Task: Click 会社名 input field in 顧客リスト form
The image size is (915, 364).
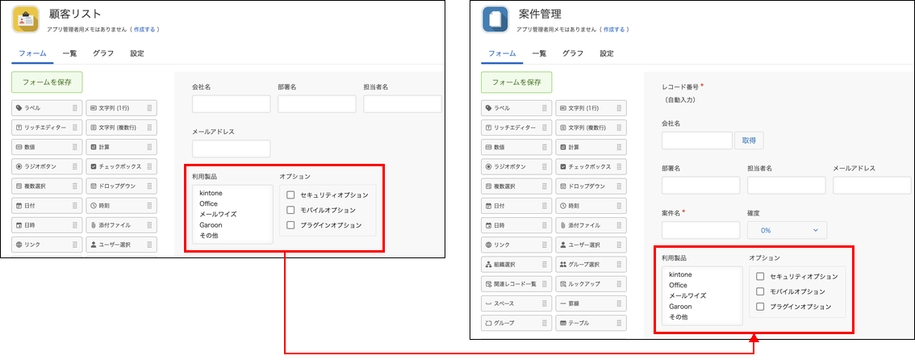Action: pos(231,104)
